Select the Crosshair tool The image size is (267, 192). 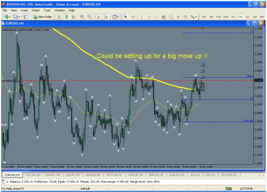133,17
